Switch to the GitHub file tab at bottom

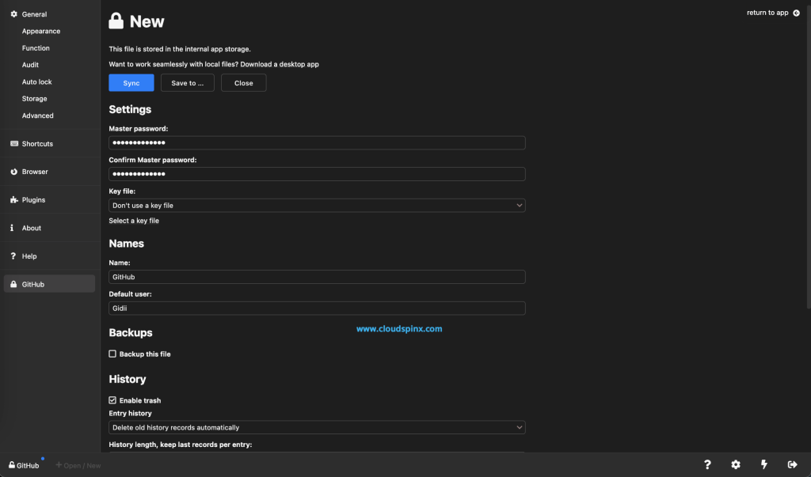coord(24,465)
